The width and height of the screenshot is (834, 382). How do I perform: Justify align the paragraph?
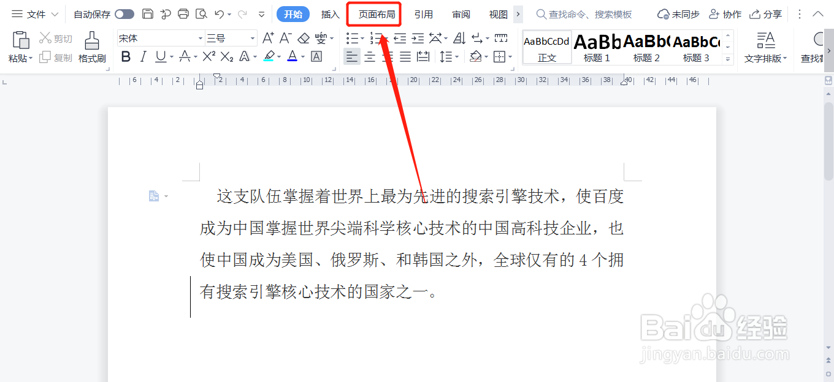[x=405, y=57]
